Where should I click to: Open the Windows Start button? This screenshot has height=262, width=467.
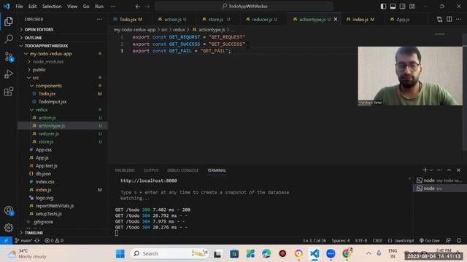click(120, 253)
